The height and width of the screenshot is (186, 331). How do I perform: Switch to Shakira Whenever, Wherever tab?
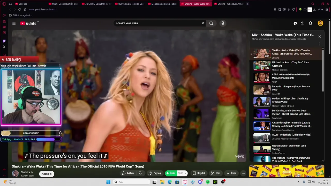pos(228,4)
